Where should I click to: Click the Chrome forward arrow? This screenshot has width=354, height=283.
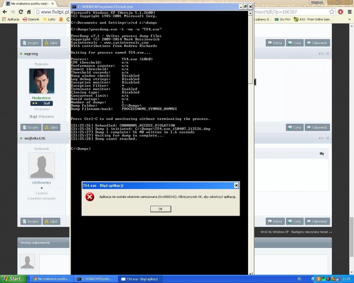point(13,12)
